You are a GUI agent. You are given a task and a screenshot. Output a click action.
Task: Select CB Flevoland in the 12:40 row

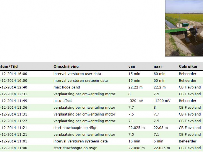pyautogui.click(x=190, y=87)
